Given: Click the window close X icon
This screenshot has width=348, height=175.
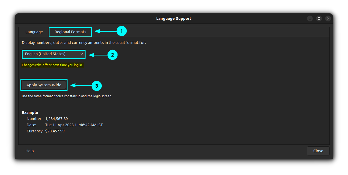Looking at the screenshot, I should click(328, 18).
